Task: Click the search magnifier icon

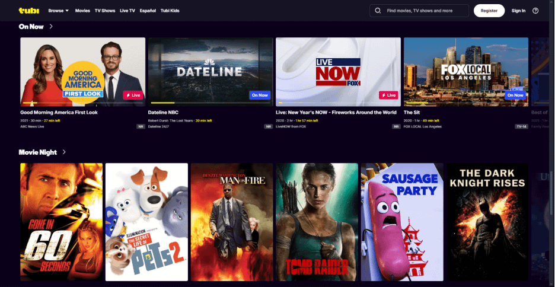Action: (x=378, y=11)
